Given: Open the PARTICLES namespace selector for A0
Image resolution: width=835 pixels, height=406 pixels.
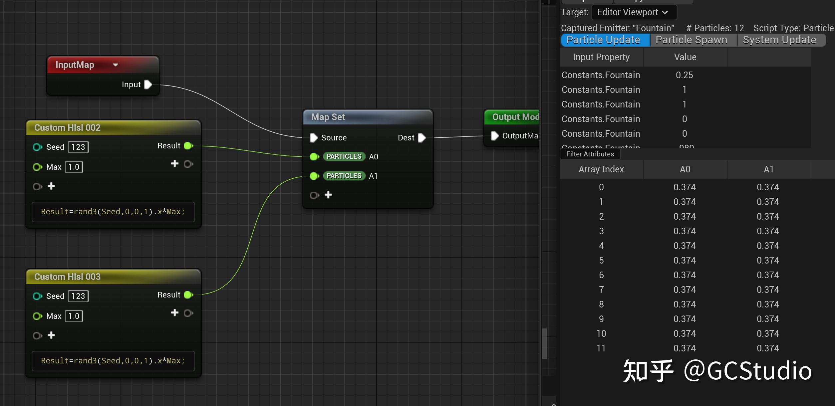Looking at the screenshot, I should pos(344,157).
